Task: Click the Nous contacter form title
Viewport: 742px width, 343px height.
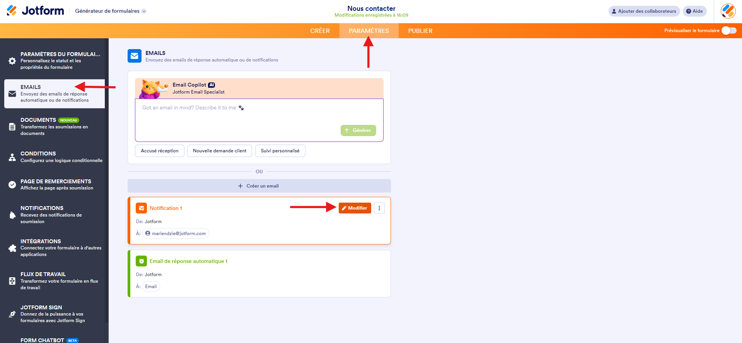Action: click(371, 8)
